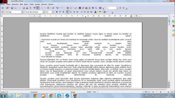Click the Increase Indent icon

91,12
